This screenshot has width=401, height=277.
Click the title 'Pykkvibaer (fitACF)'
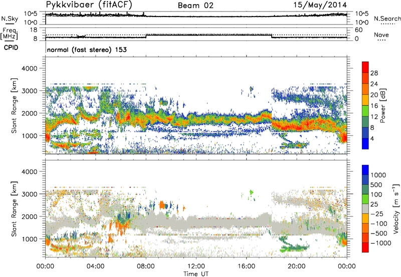(89, 4)
